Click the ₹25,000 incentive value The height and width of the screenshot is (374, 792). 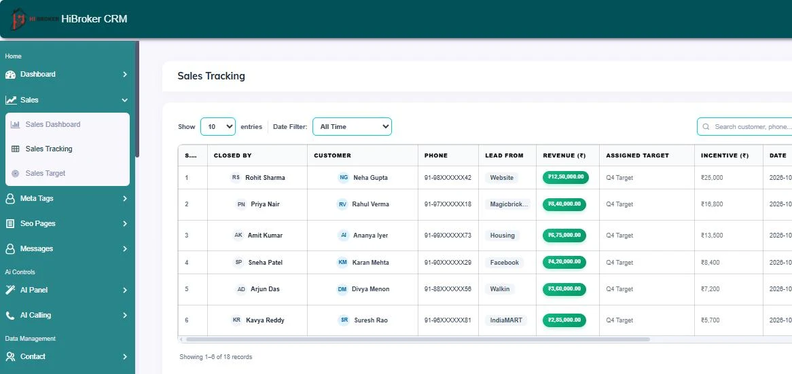tap(713, 178)
